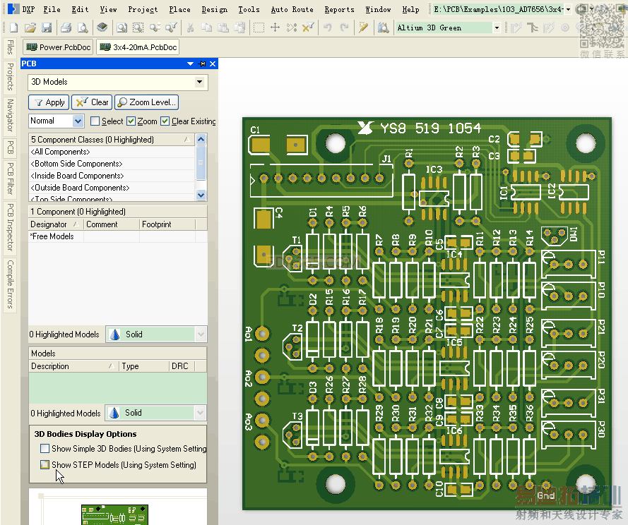
Task: Toggle Show STEP Models checkbox
Action: pyautogui.click(x=45, y=465)
